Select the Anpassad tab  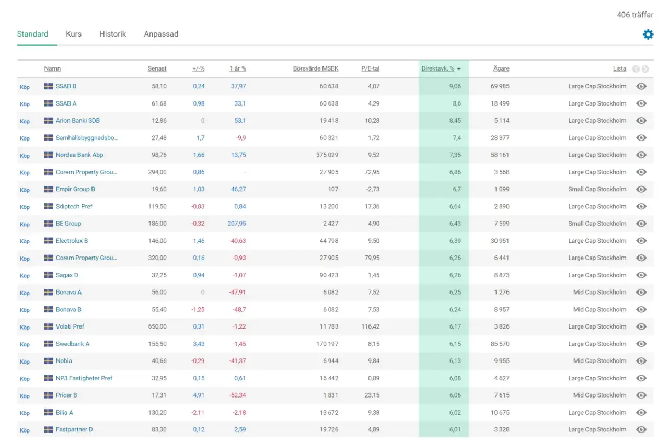coord(161,34)
